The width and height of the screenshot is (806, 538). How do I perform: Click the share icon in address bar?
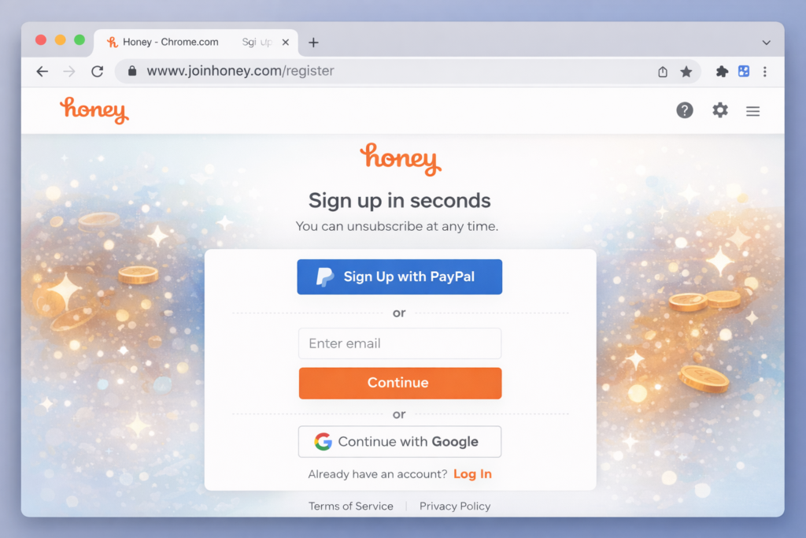pyautogui.click(x=663, y=72)
